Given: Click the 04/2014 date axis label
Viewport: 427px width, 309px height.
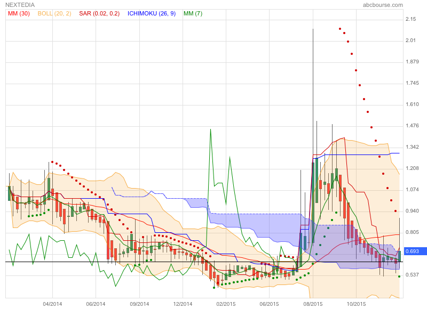Looking at the screenshot, I should (x=52, y=304).
